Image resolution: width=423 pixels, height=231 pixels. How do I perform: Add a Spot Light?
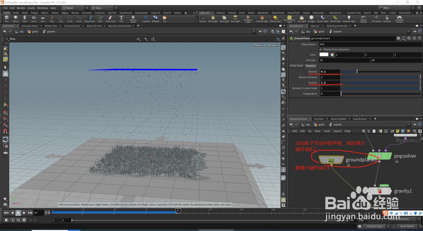point(224,19)
